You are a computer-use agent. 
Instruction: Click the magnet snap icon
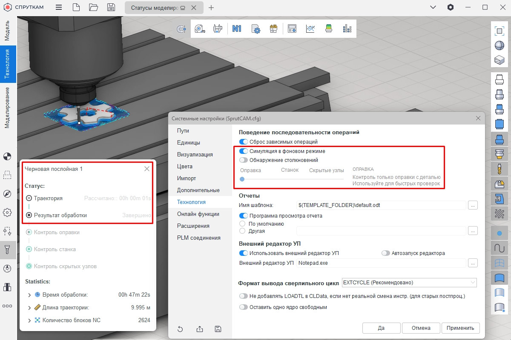(x=181, y=29)
